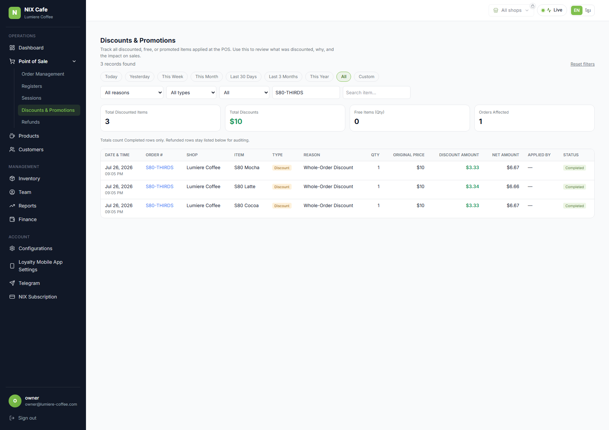Focus the Search item input field

[x=377, y=92]
